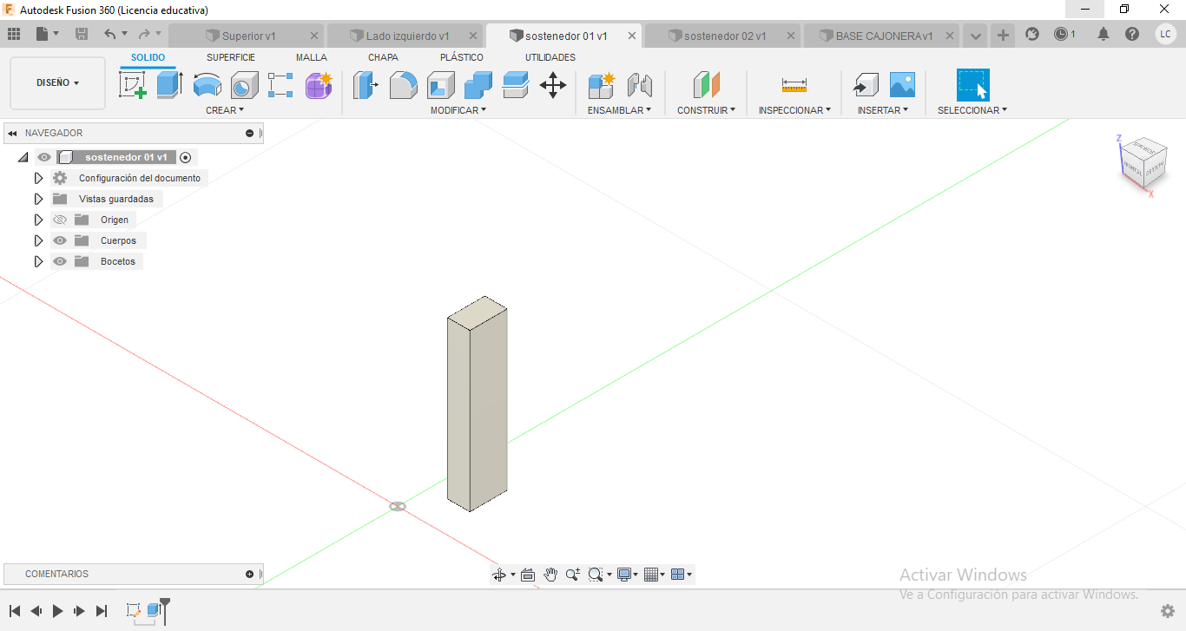Image resolution: width=1186 pixels, height=631 pixels.
Task: Open the Measure tool under Inspeccionar
Action: coord(794,85)
